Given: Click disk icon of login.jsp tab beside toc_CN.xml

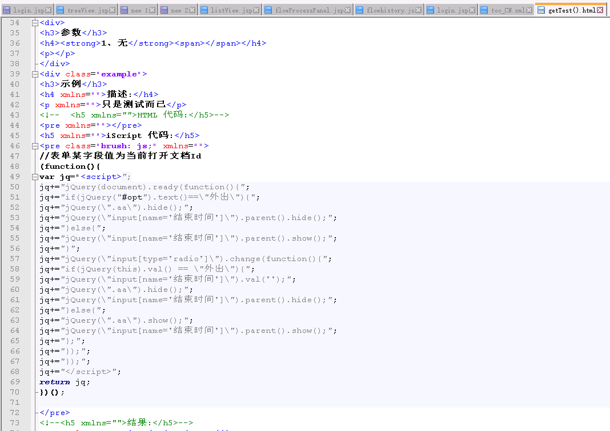Looking at the screenshot, I should coord(430,10).
